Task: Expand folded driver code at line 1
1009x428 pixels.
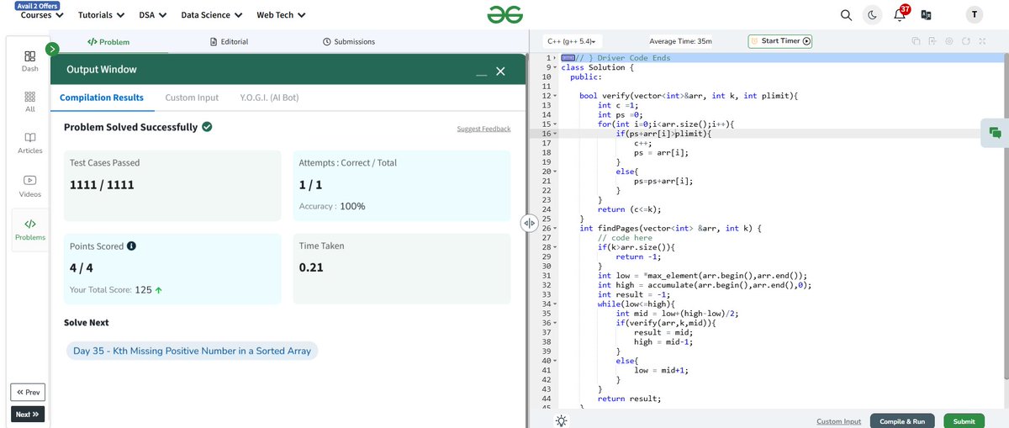Action: (557, 58)
